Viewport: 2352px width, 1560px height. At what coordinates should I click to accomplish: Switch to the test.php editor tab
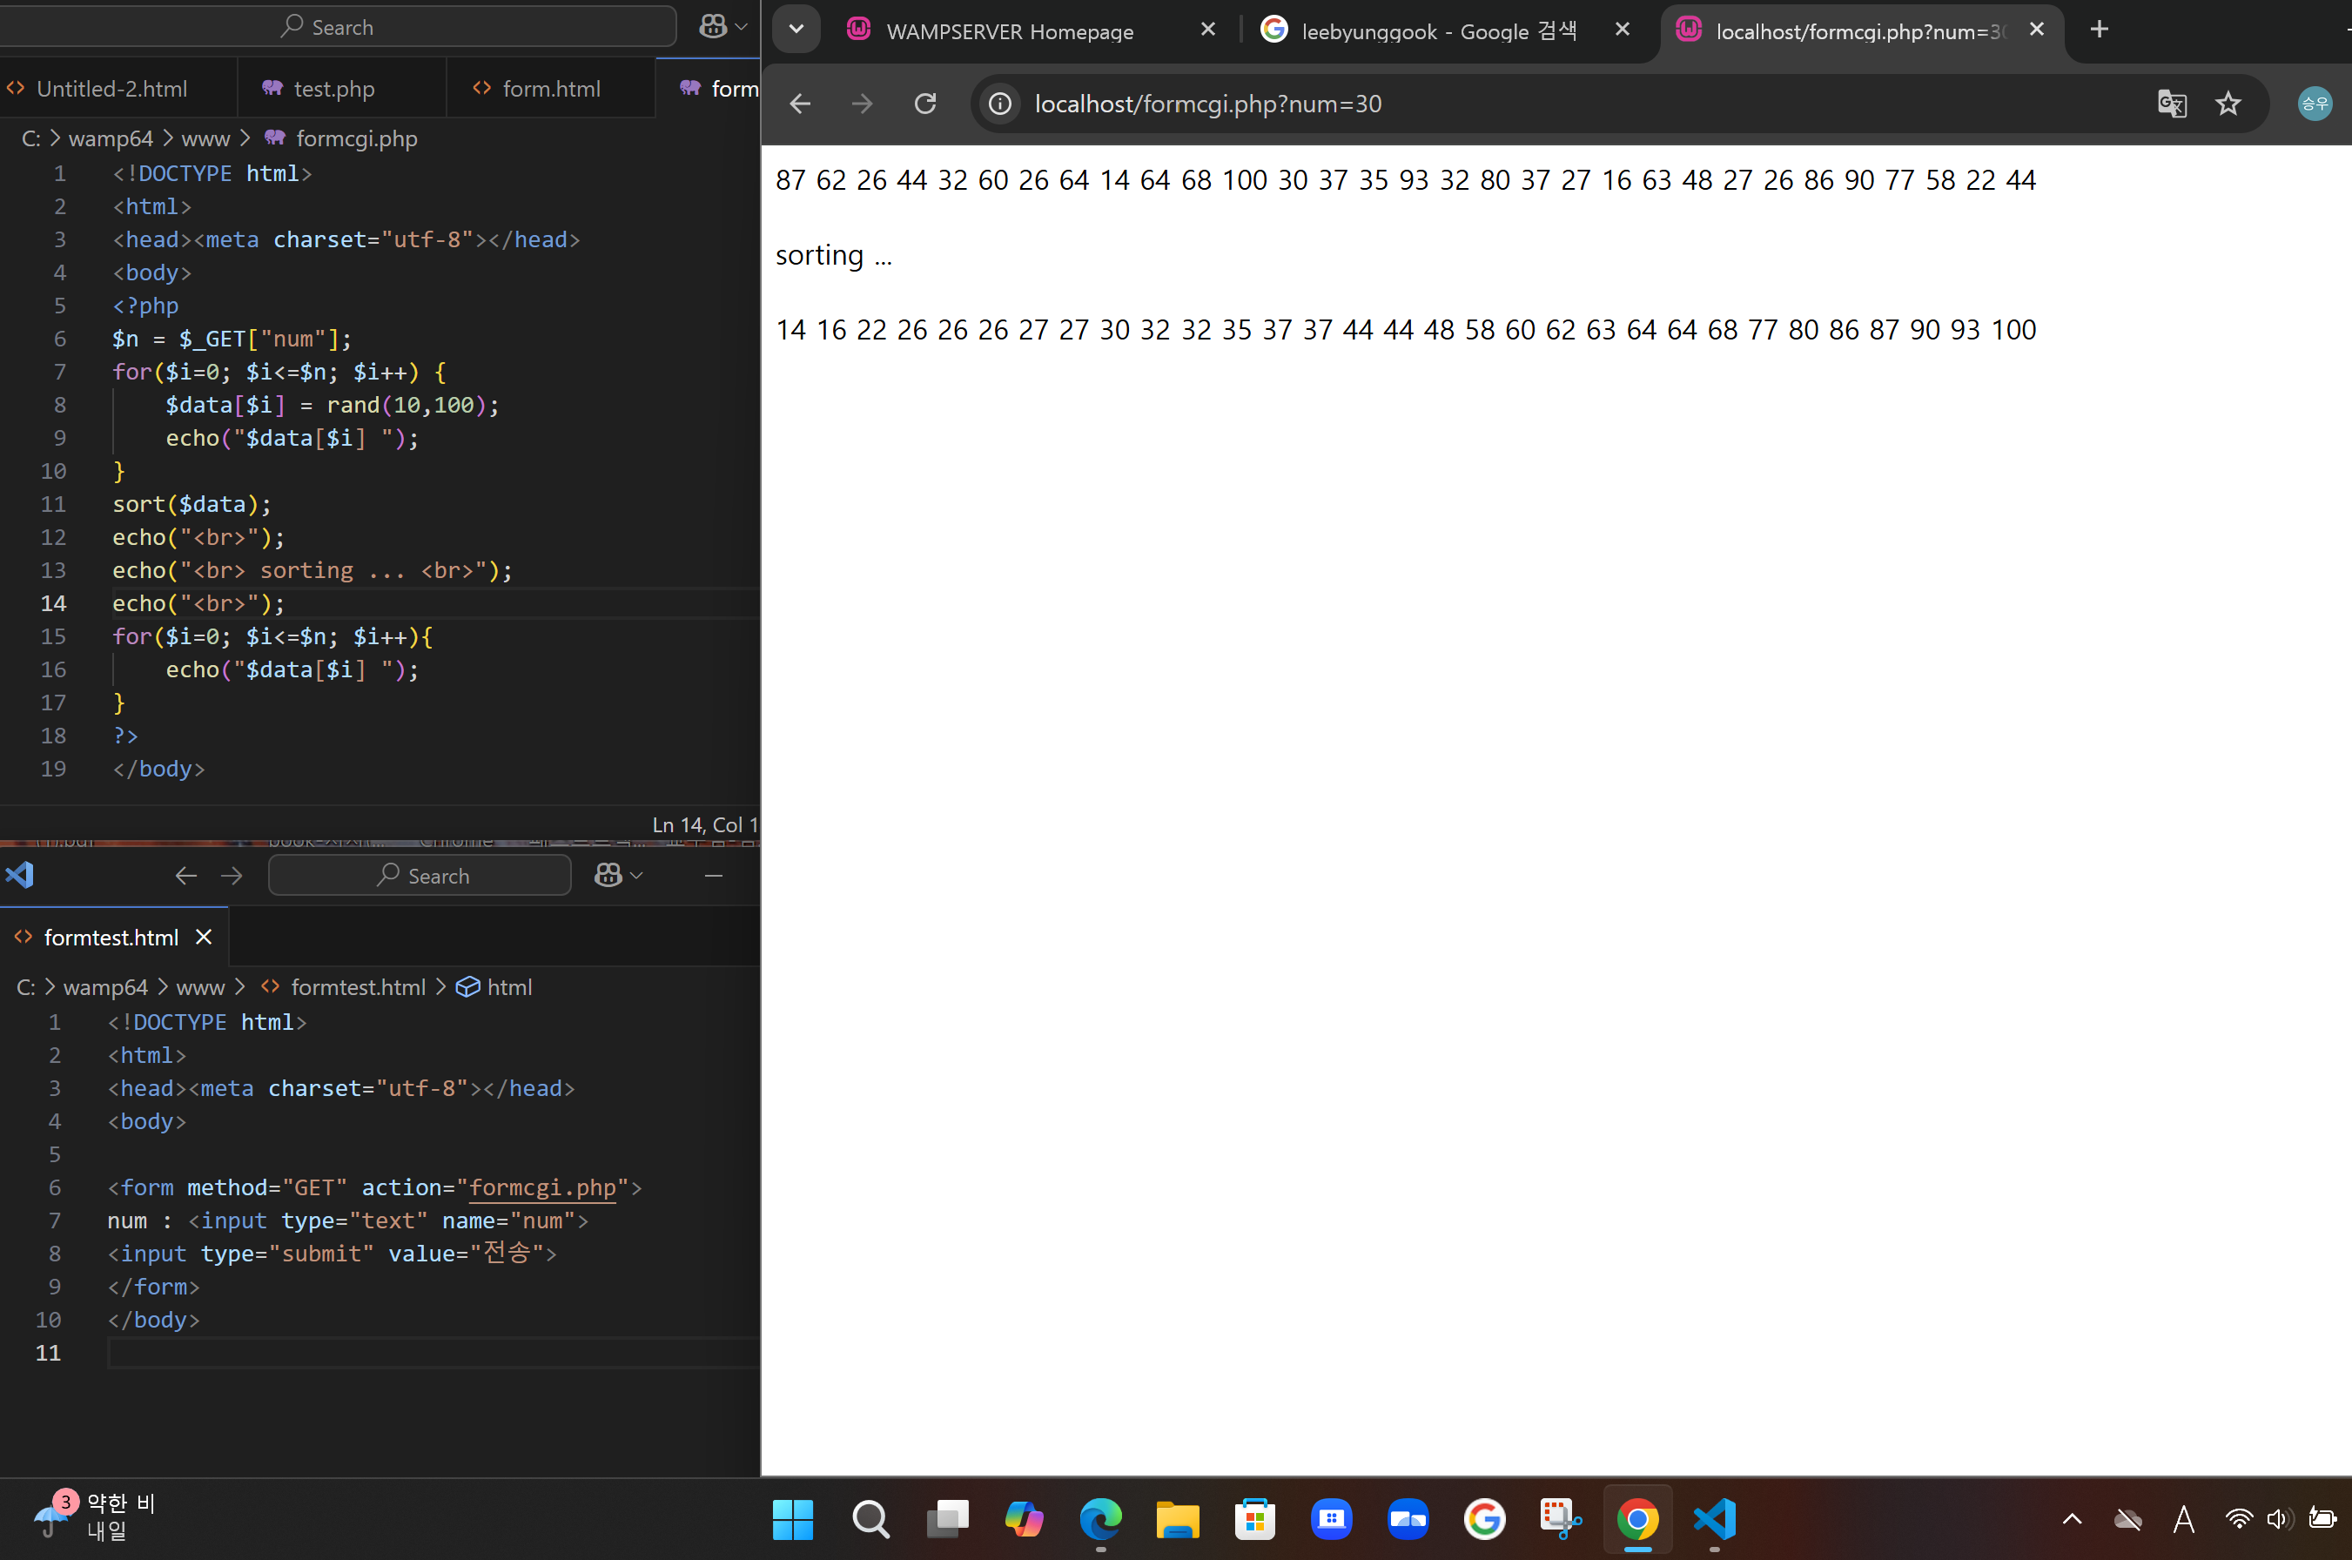333,89
